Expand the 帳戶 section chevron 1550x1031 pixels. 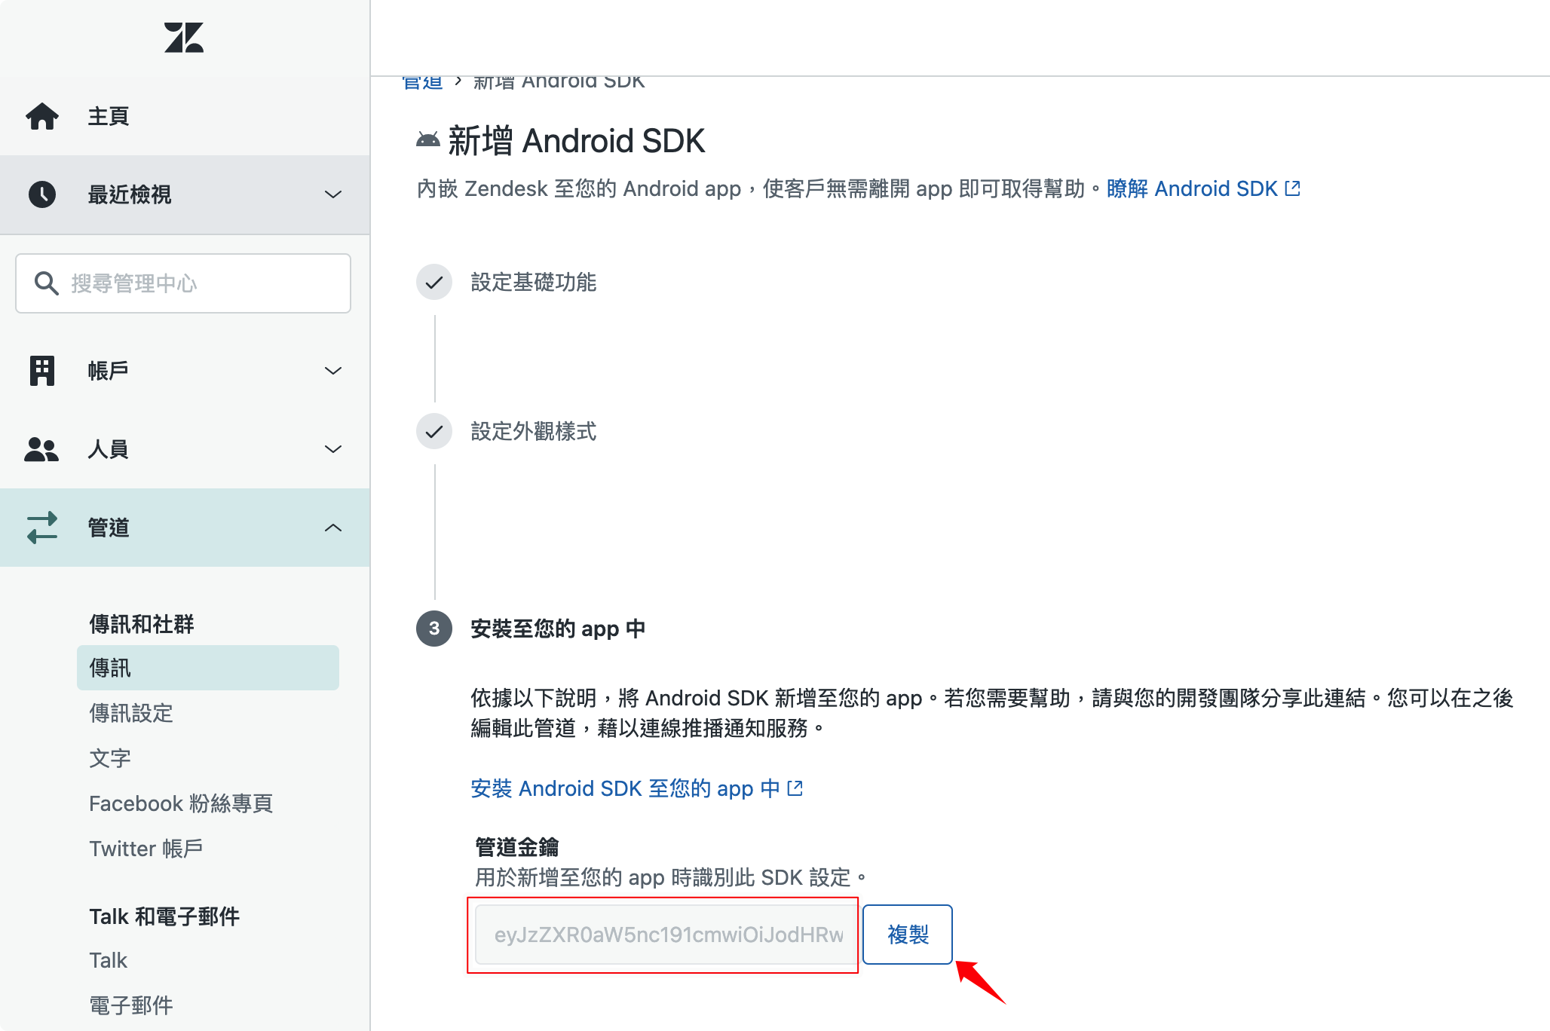coord(333,371)
